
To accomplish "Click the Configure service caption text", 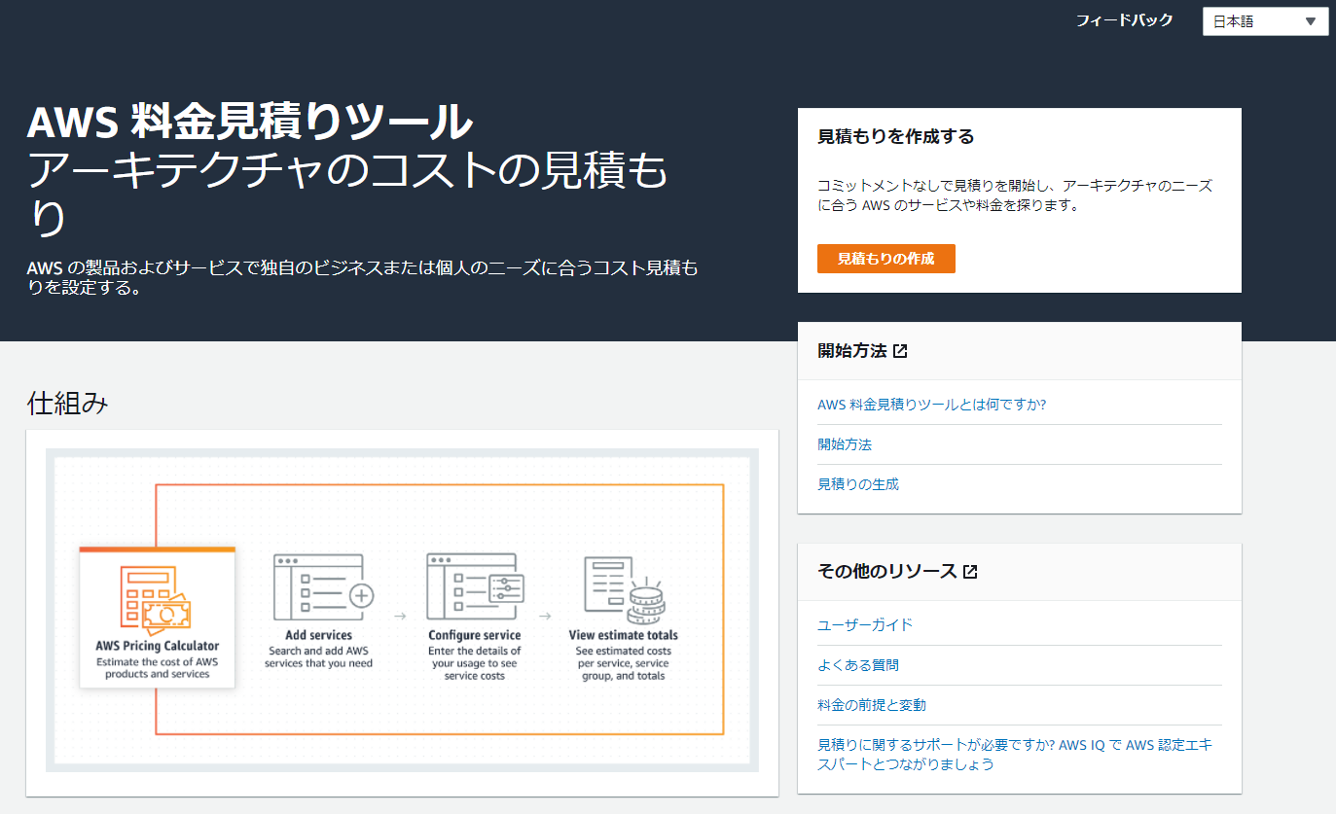I will [475, 635].
